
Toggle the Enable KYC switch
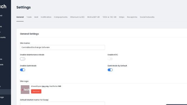pos(110,59)
